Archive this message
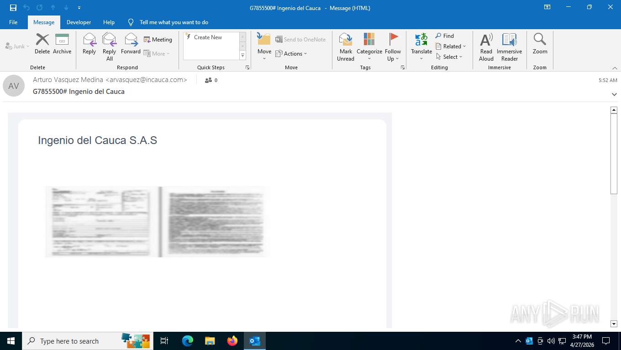Screen dimensions: 621x350 [62, 44]
